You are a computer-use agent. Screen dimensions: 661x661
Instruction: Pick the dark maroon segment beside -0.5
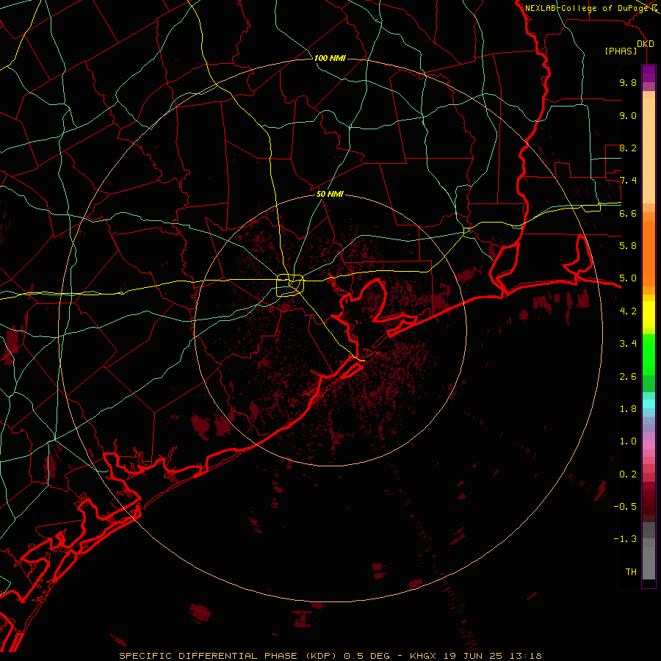point(649,510)
